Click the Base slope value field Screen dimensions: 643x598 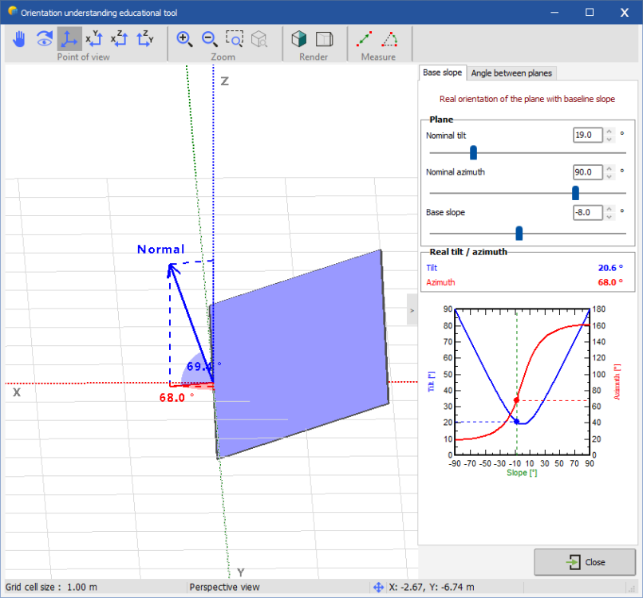click(587, 212)
